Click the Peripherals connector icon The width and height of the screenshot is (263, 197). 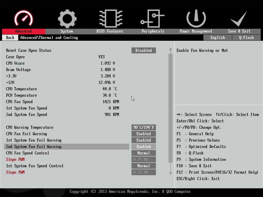tap(152, 18)
